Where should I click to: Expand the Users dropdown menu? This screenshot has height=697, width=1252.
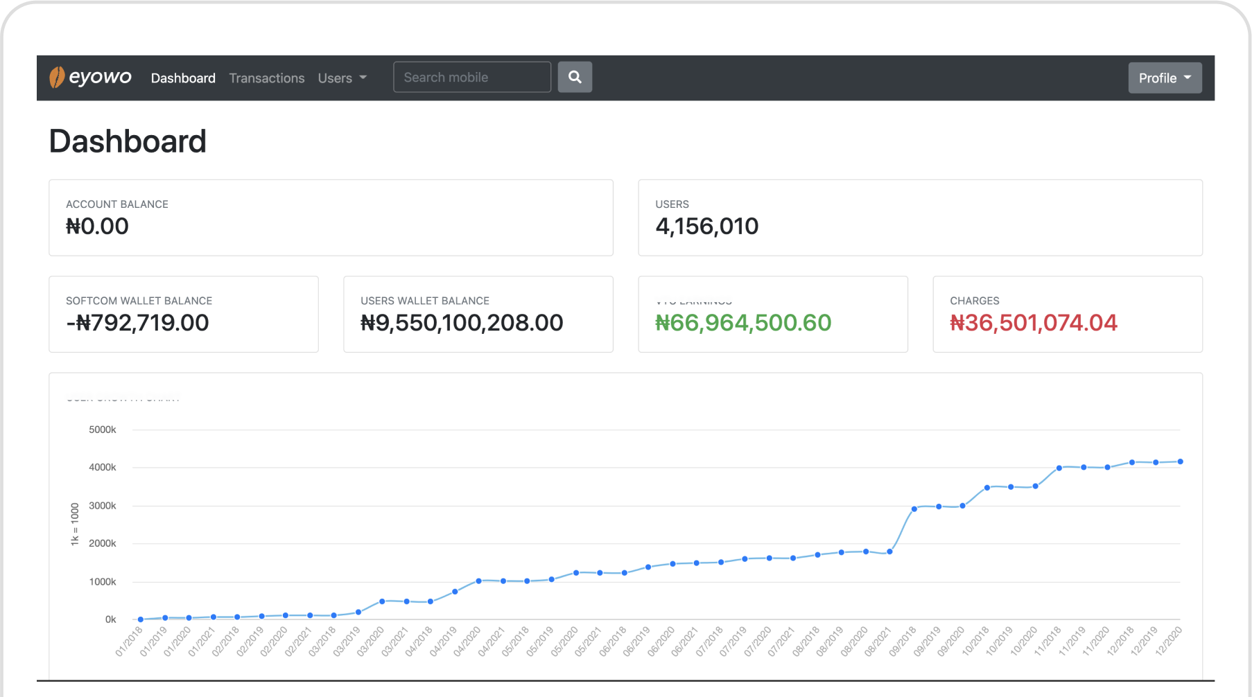[342, 78]
